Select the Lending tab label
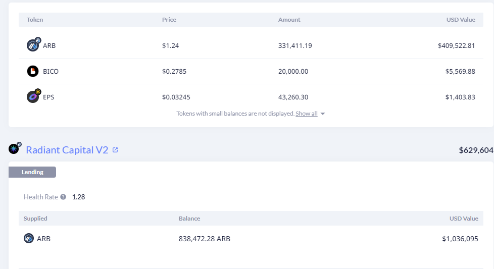 (x=32, y=172)
